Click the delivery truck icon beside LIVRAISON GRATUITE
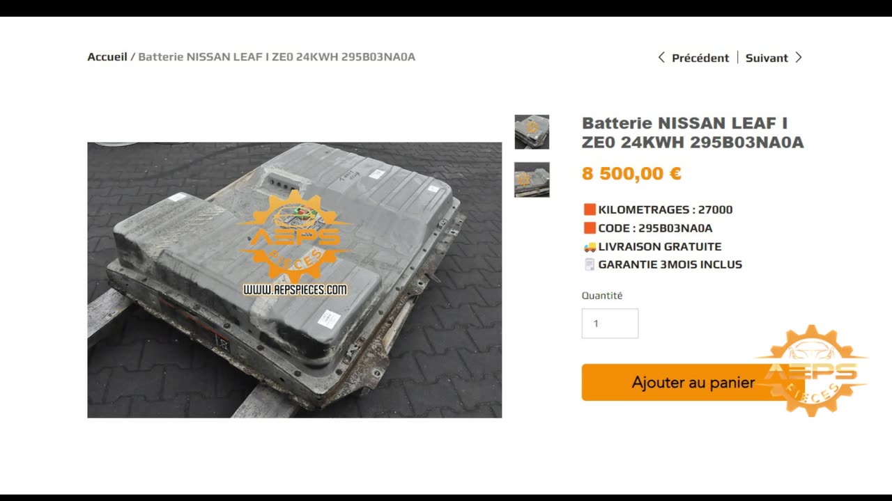Viewport: 892px width, 501px height. click(x=590, y=246)
